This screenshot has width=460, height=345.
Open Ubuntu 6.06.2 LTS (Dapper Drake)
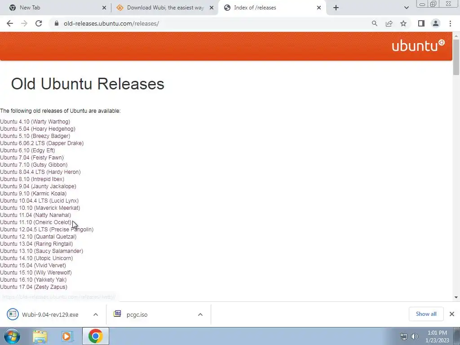(x=42, y=143)
